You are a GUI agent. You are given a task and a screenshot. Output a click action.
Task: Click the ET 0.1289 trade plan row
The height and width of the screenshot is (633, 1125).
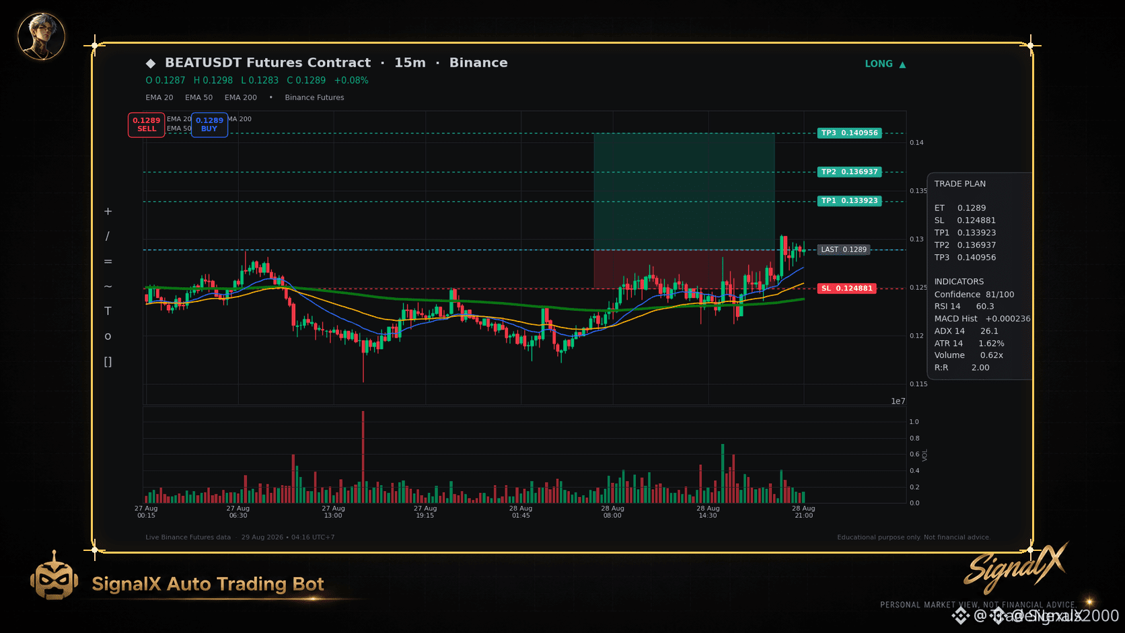point(960,208)
